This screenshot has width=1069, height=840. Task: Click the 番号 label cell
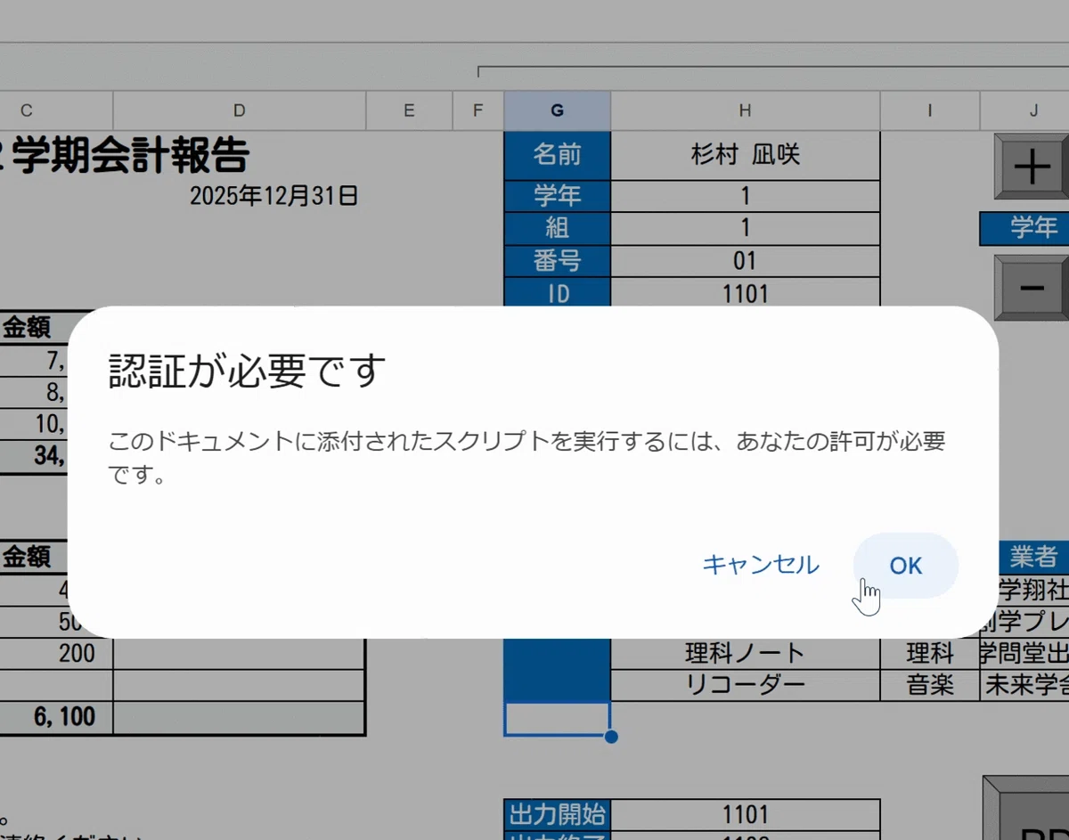click(x=558, y=261)
